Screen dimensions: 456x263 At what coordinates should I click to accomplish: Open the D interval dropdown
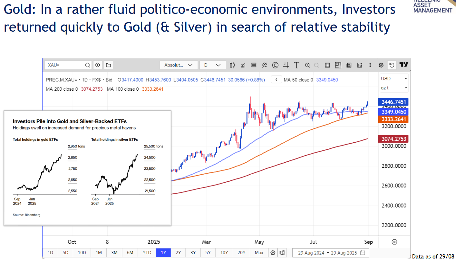[212, 65]
